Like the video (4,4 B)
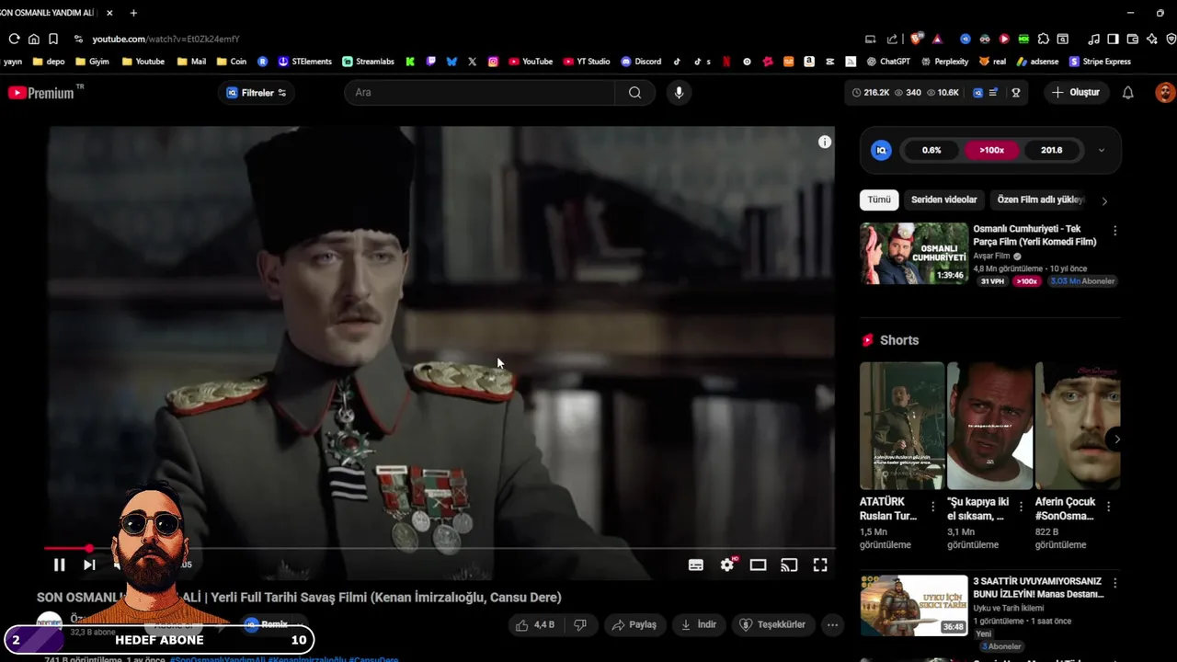Screen dimensions: 1177x662 535,625
